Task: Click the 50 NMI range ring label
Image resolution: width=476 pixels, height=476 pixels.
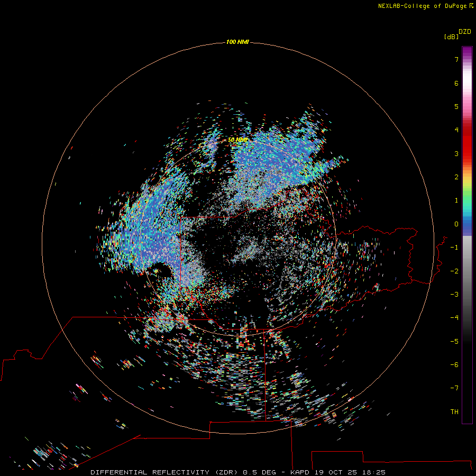Action: 237,140
